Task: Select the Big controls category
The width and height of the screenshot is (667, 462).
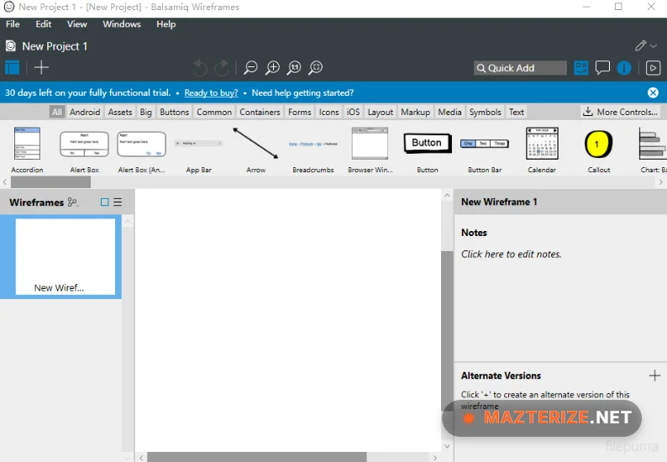Action: tap(146, 112)
